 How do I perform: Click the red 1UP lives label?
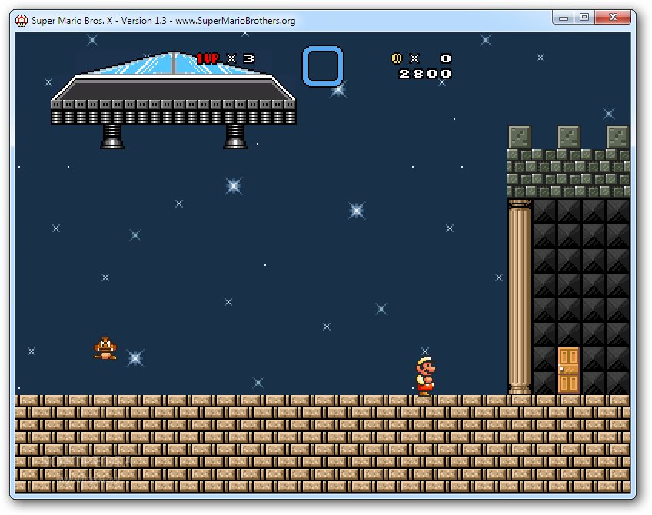click(x=208, y=58)
